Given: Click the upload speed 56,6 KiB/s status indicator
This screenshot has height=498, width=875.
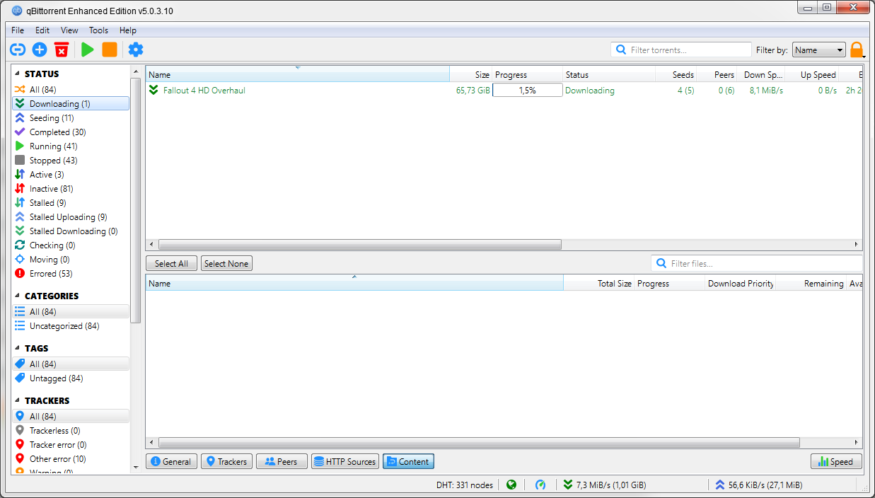Looking at the screenshot, I should click(758, 485).
